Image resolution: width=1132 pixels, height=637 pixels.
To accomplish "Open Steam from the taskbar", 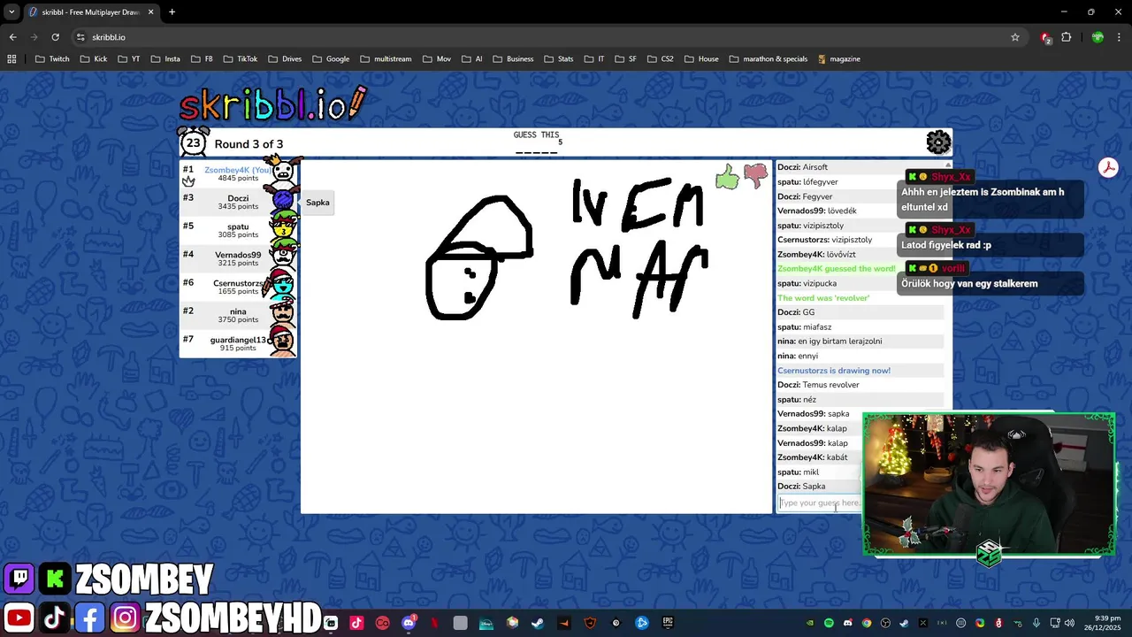I will [x=537, y=623].
